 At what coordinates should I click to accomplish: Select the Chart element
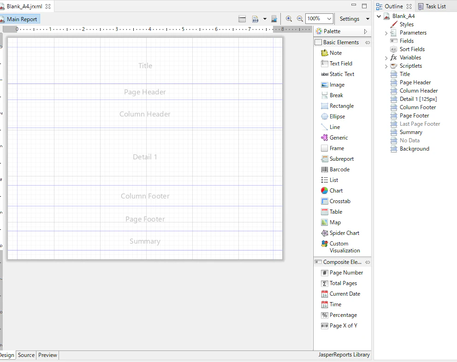pyautogui.click(x=332, y=191)
